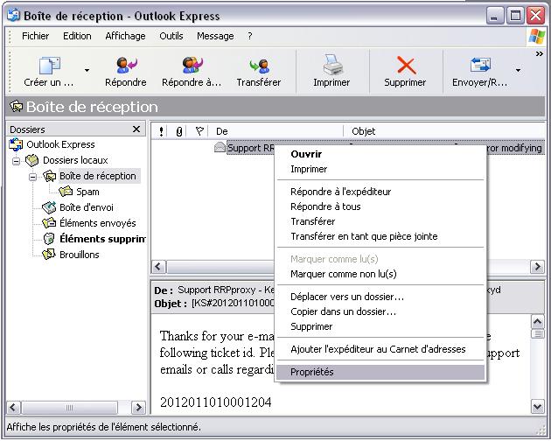Viewport: 551px width, 441px height.
Task: Open the Fichier menu
Action: tap(35, 36)
